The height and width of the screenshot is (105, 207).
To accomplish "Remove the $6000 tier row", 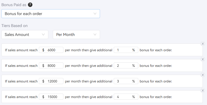I will [x=203, y=44].
